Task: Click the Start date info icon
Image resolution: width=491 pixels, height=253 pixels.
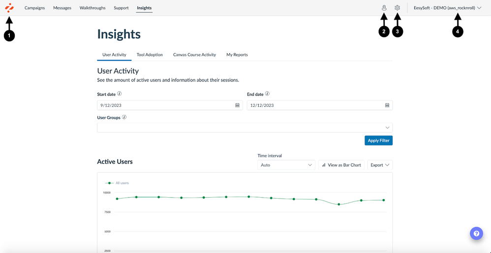Action: (120, 94)
